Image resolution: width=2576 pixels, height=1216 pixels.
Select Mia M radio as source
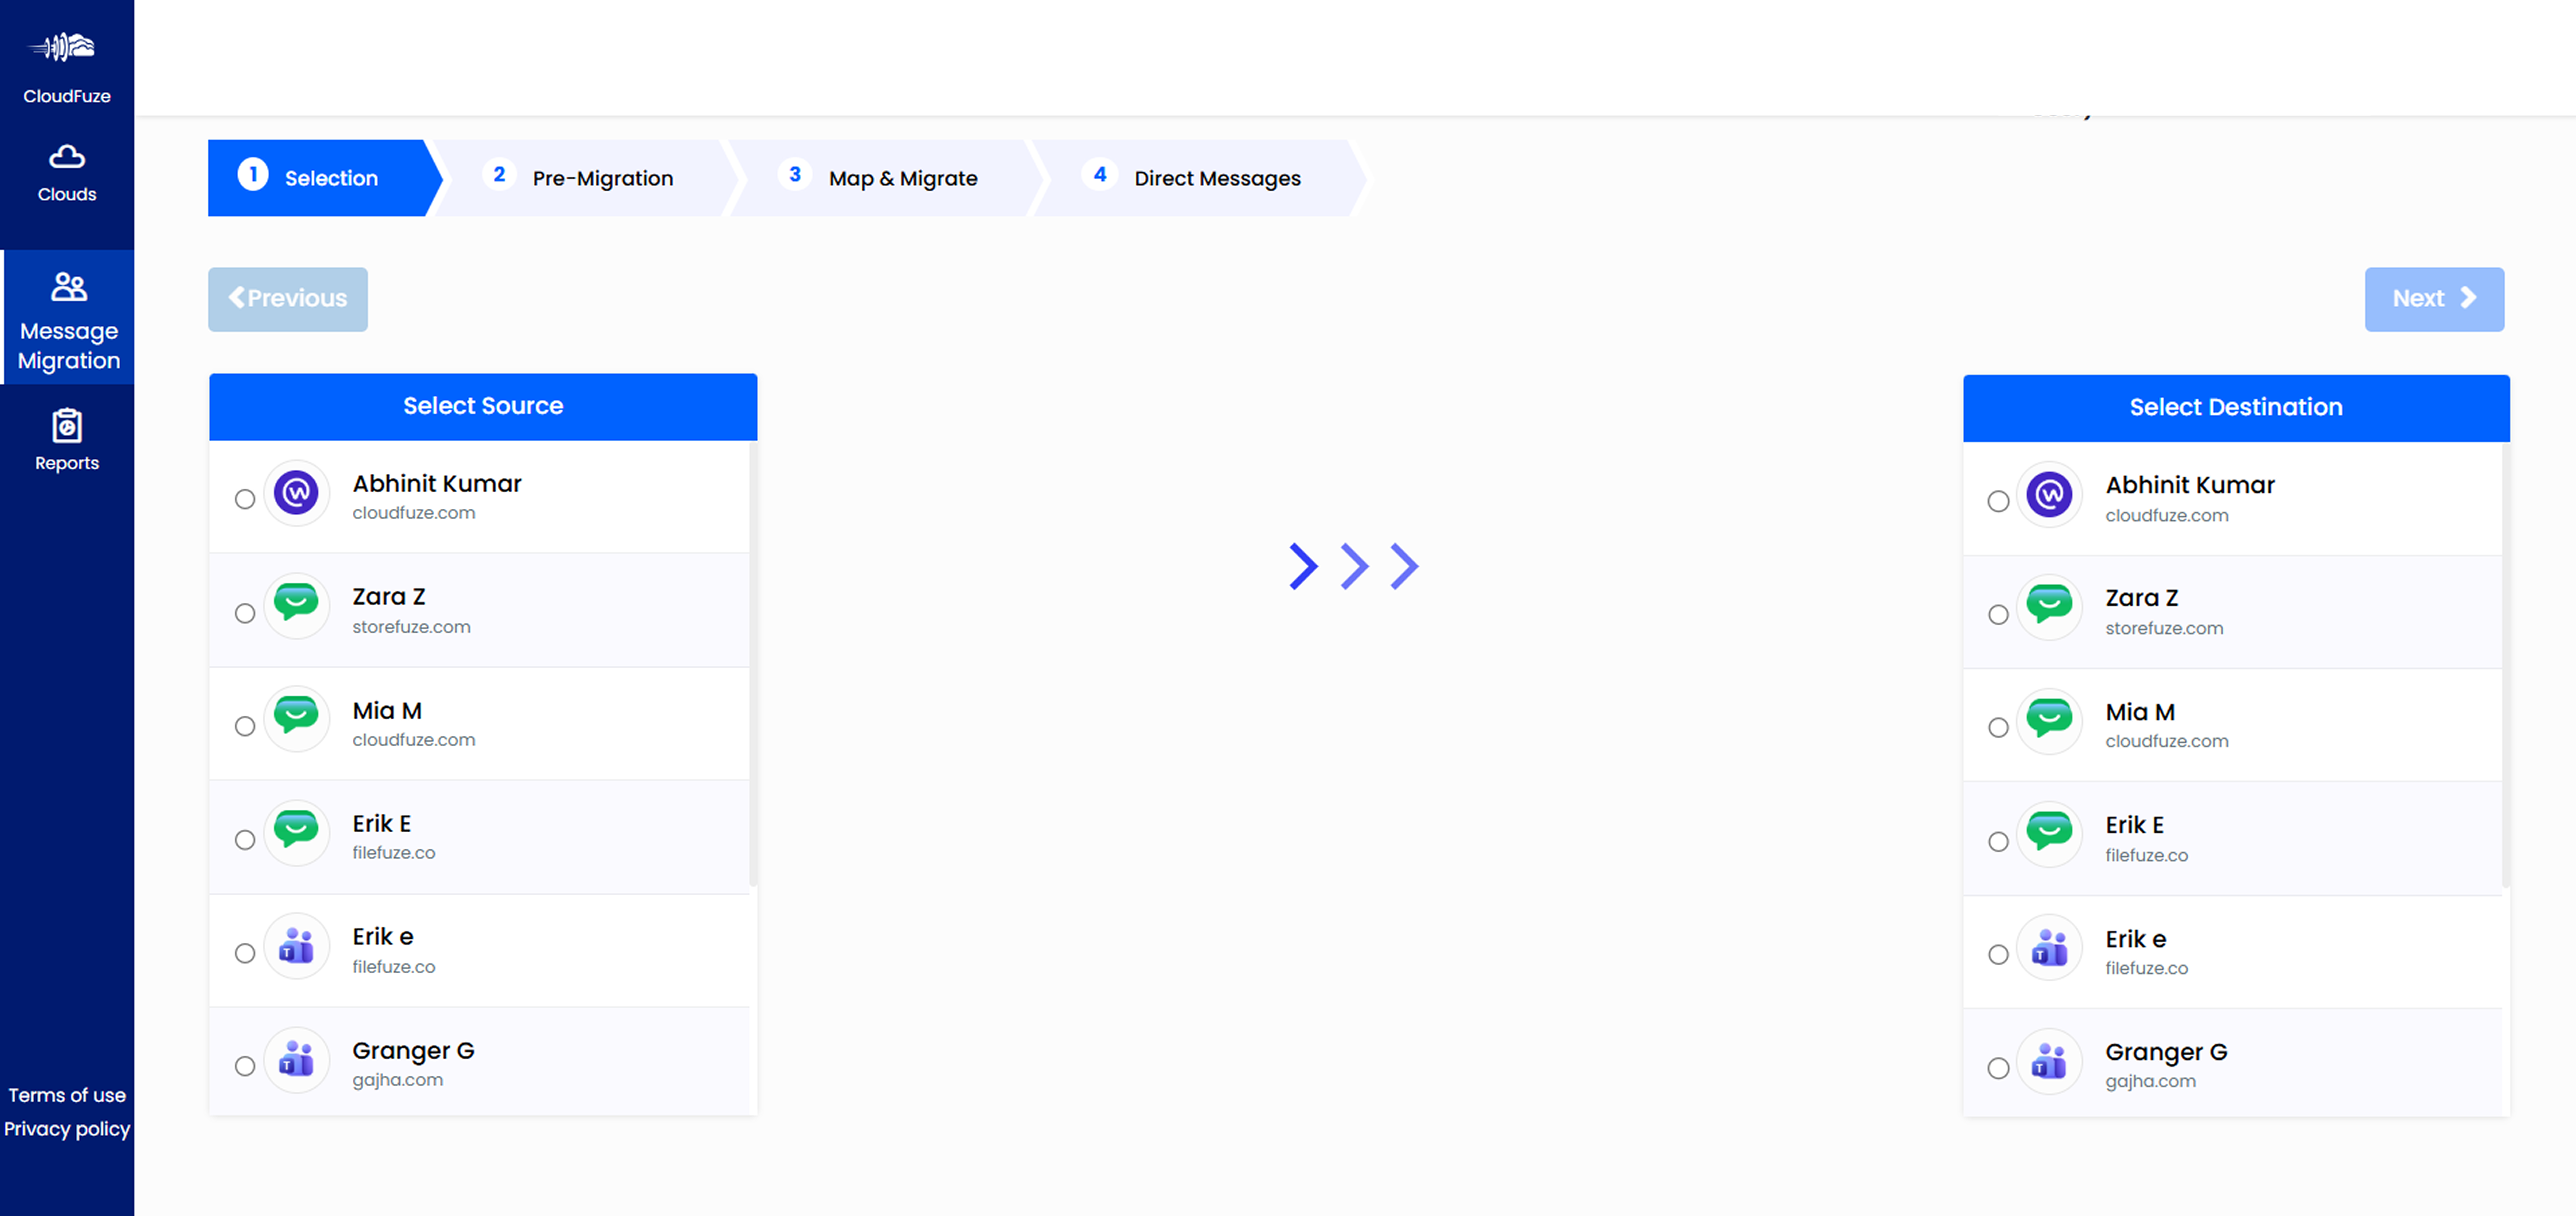point(245,726)
